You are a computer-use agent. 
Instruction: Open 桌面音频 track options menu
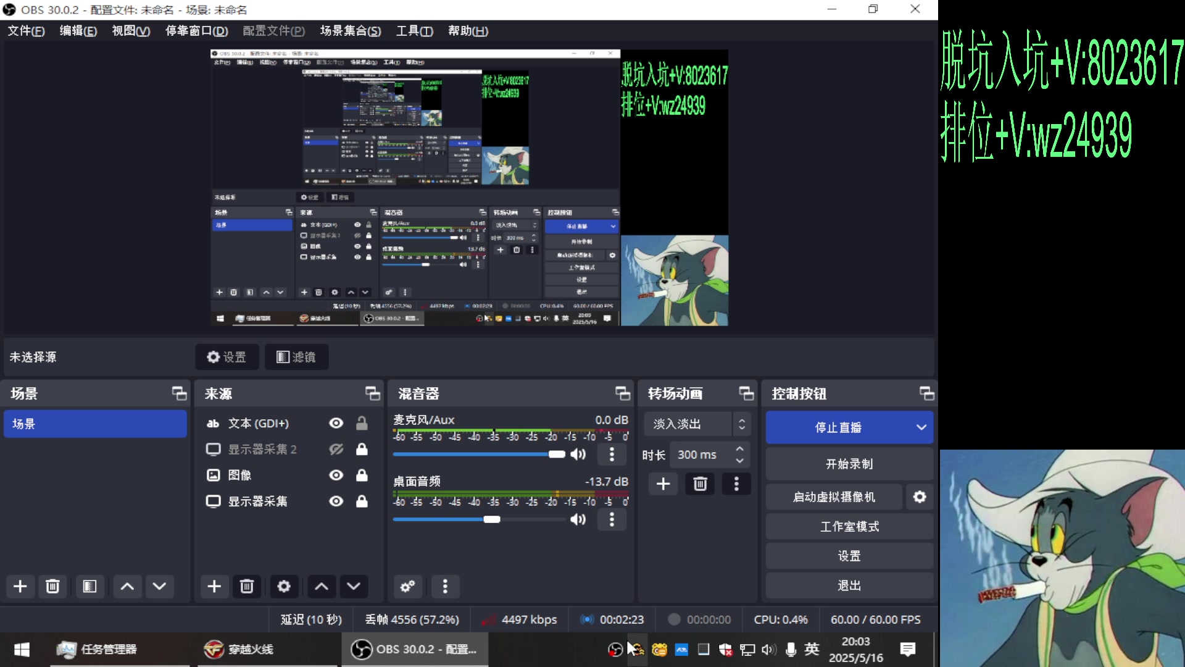(612, 519)
